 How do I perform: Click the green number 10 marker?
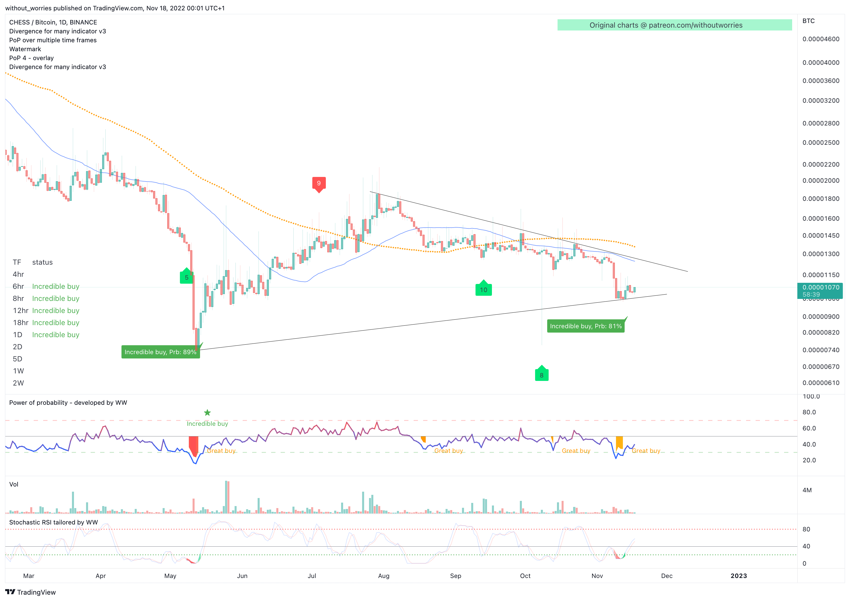tap(484, 288)
